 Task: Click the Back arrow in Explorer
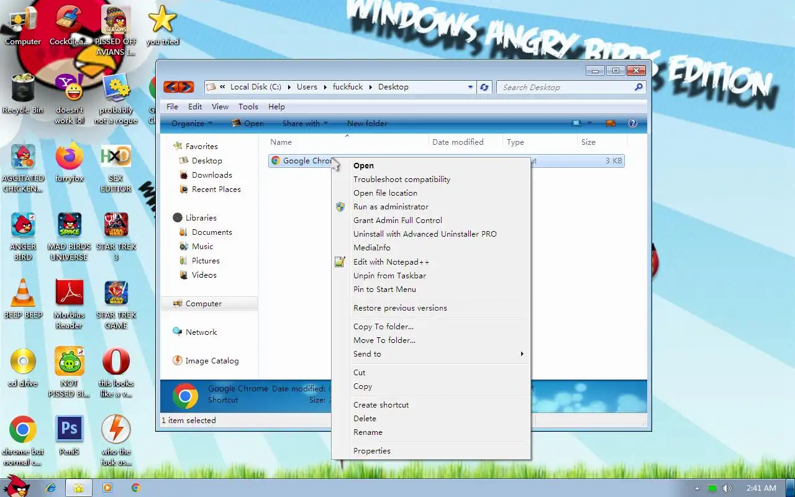[x=171, y=87]
